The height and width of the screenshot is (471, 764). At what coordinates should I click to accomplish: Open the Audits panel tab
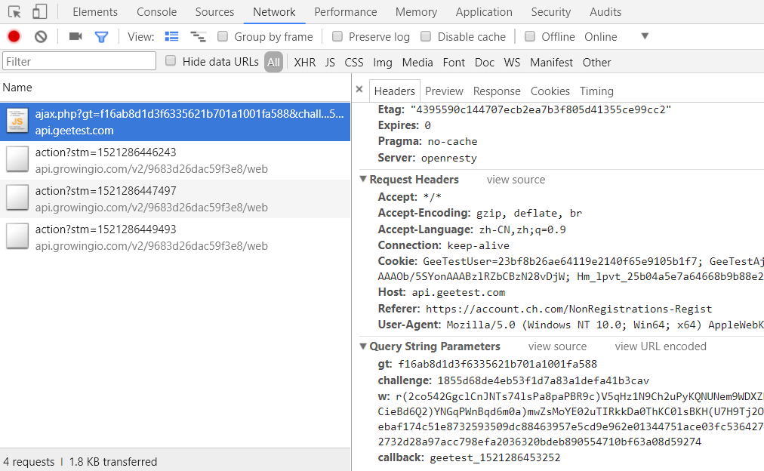pos(605,11)
